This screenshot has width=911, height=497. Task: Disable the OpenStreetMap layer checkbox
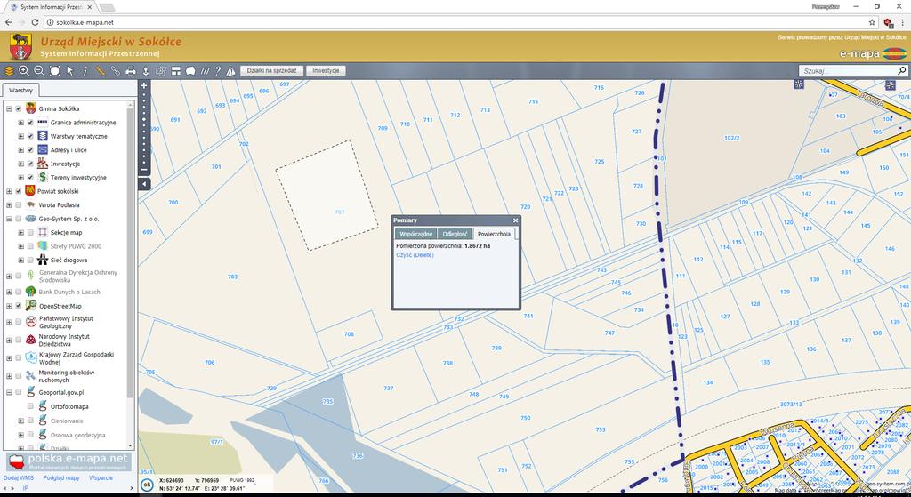tap(19, 305)
